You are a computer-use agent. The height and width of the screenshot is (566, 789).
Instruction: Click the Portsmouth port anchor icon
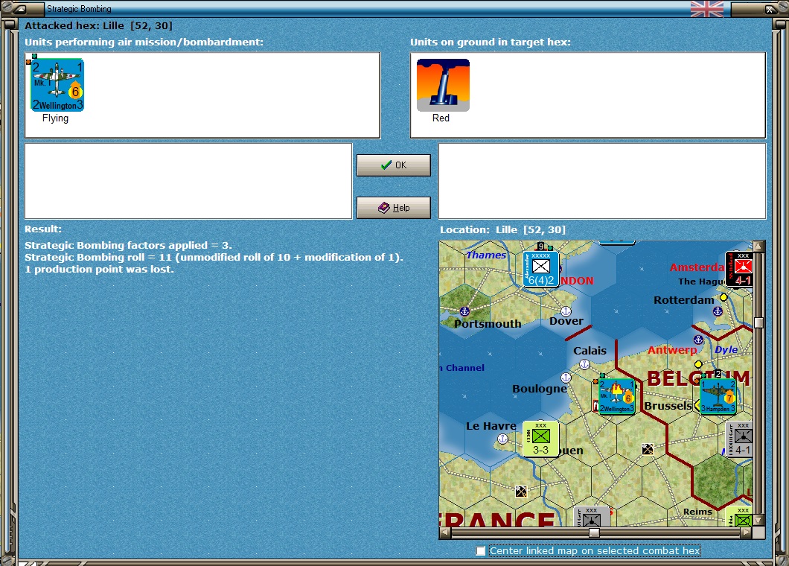[x=464, y=311]
